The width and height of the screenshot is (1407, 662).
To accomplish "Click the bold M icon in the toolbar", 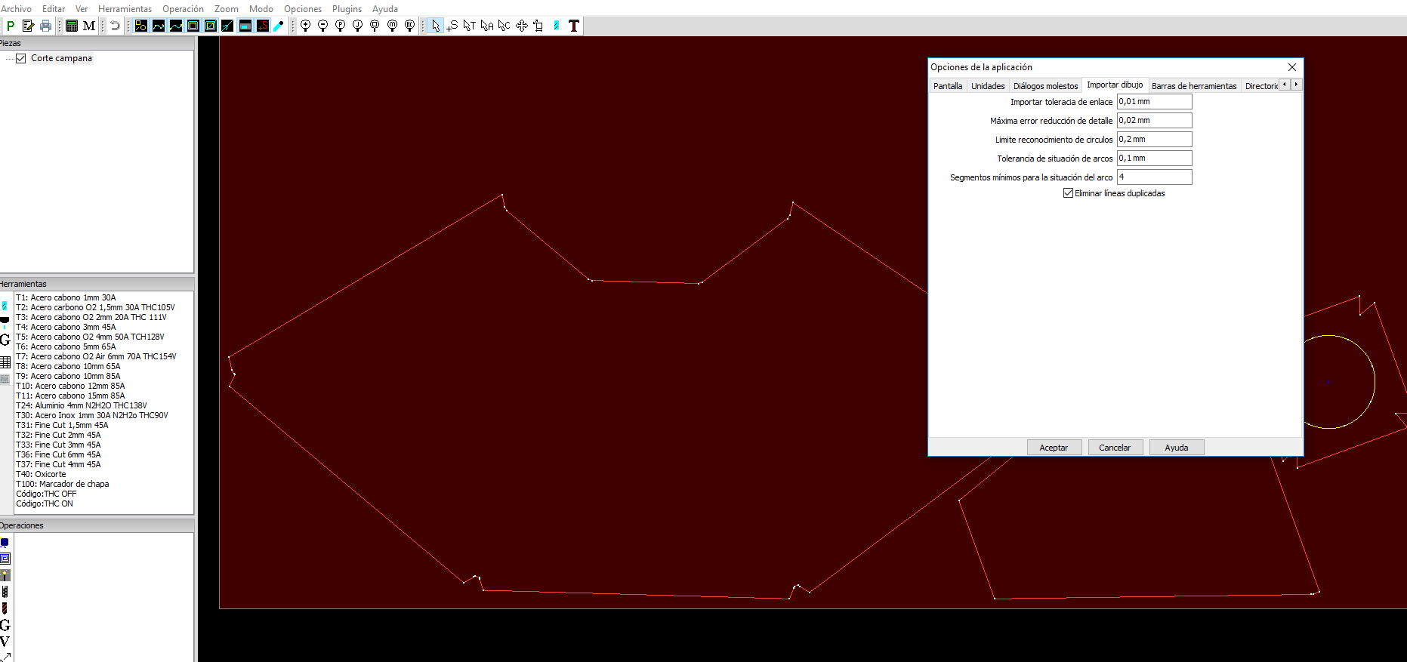I will point(89,26).
